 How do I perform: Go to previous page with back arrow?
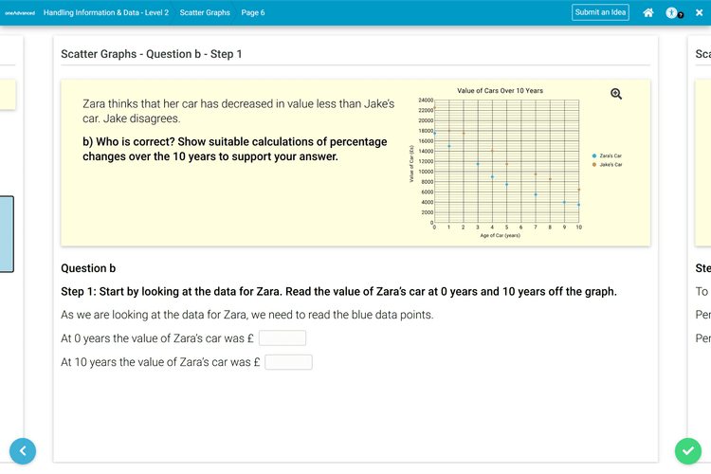23,451
